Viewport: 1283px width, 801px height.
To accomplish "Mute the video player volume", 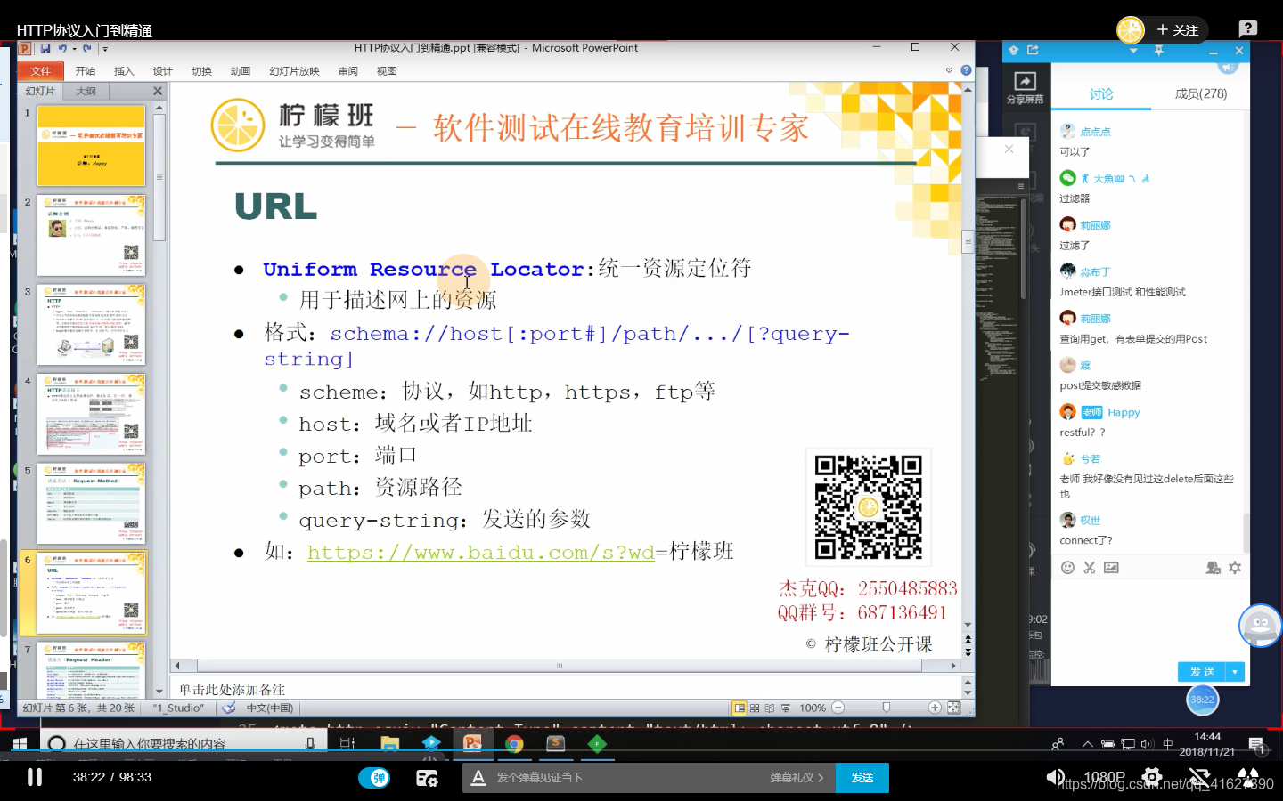I will pyautogui.click(x=1055, y=778).
